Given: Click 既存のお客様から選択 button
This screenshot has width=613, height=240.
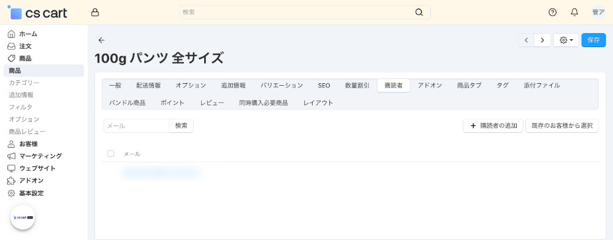Looking at the screenshot, I should coord(562,126).
